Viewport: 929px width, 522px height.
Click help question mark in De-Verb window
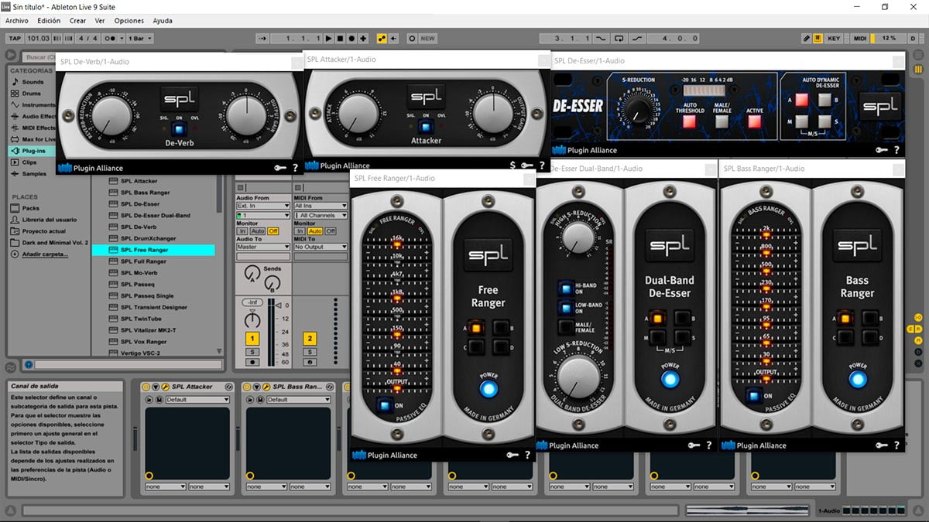point(295,167)
